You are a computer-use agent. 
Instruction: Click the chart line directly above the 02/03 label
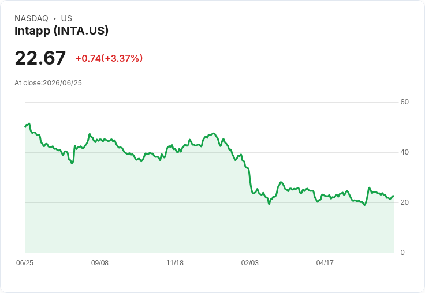[x=250, y=182]
